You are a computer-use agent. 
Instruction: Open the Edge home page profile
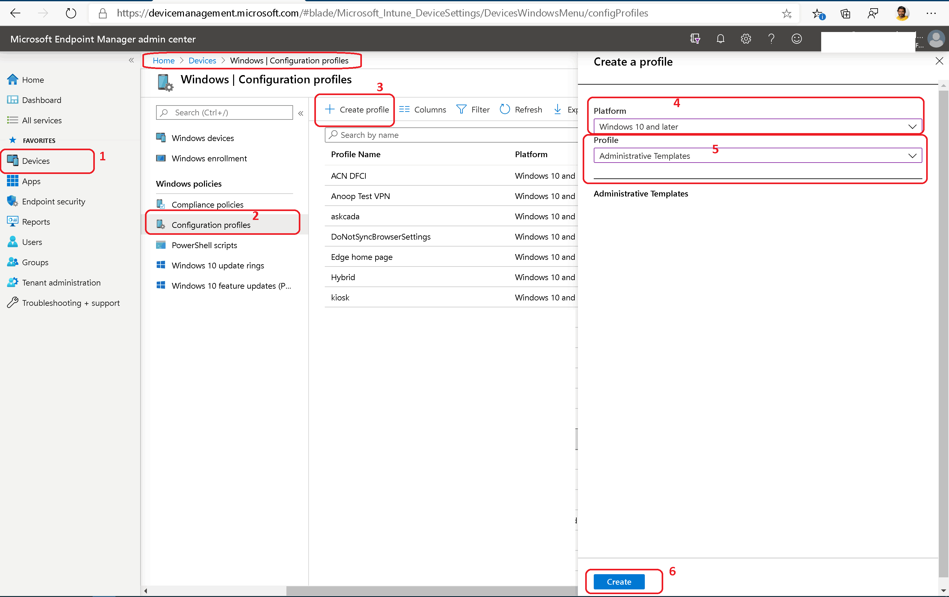pyautogui.click(x=361, y=257)
